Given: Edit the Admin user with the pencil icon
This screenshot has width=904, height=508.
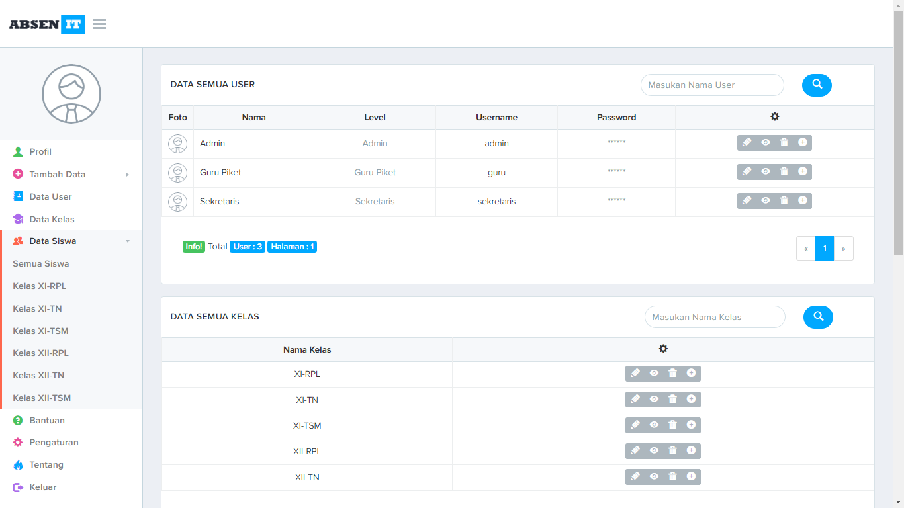Looking at the screenshot, I should point(746,142).
